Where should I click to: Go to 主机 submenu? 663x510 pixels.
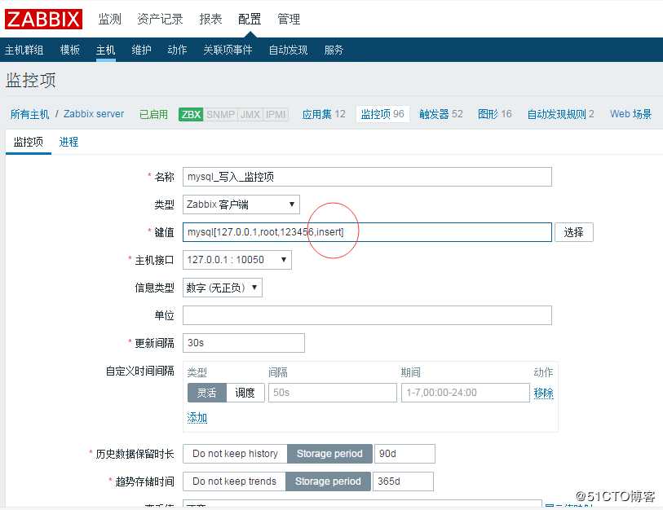click(106, 50)
